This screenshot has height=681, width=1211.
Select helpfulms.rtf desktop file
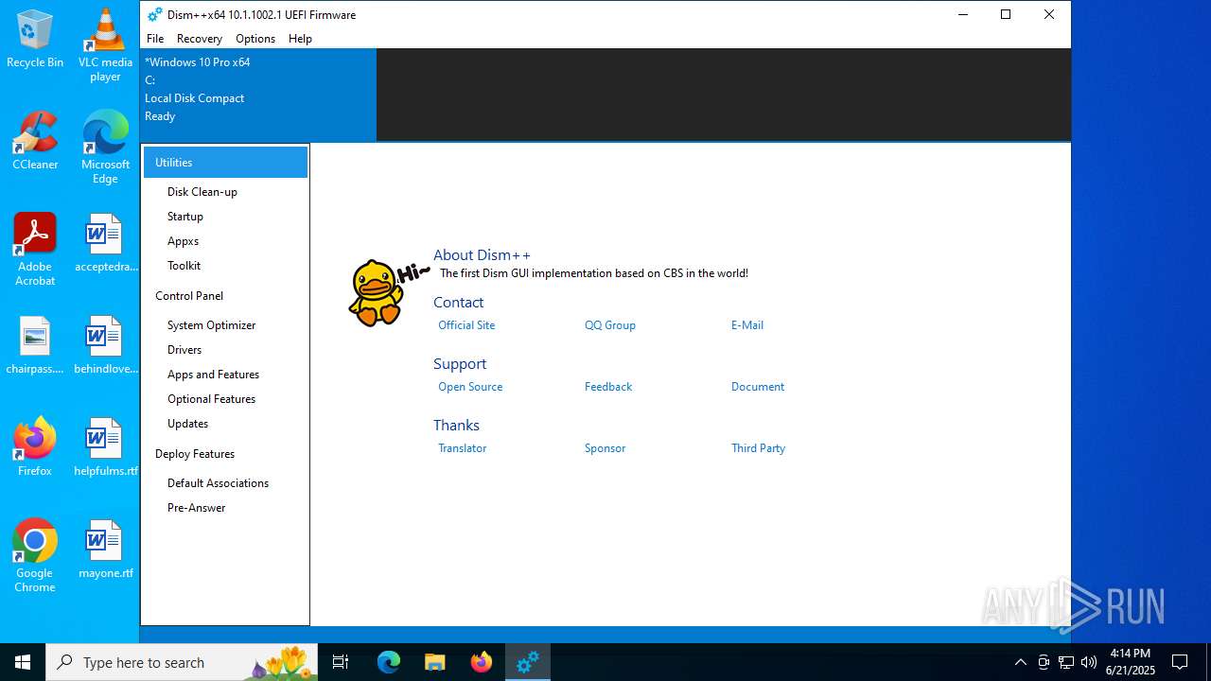105,448
